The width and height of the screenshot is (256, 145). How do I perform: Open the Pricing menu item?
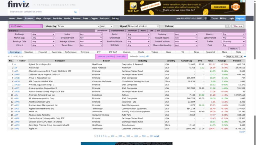(115, 18)
